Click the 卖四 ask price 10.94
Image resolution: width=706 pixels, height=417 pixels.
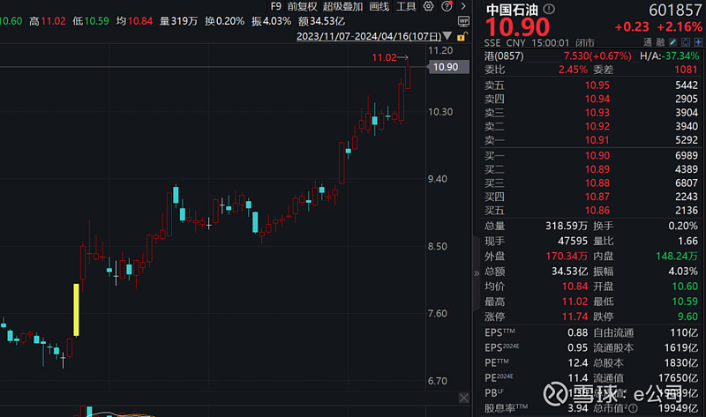tap(597, 99)
